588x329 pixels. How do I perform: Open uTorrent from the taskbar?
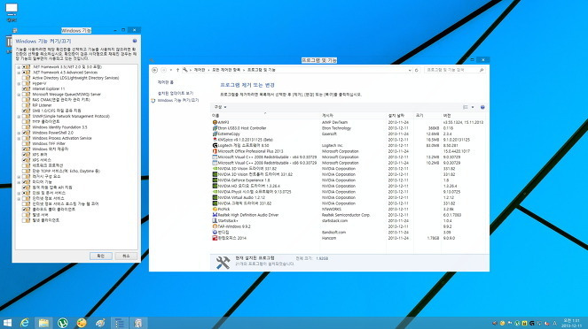click(63, 323)
